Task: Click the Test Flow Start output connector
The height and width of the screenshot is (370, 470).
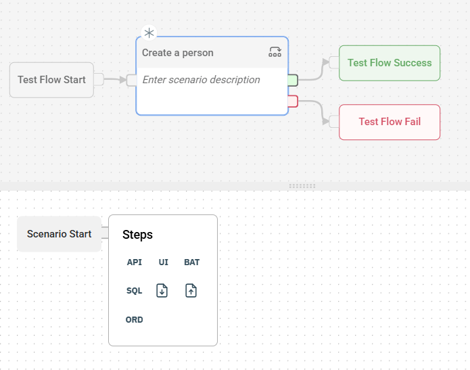Action: pyautogui.click(x=99, y=79)
